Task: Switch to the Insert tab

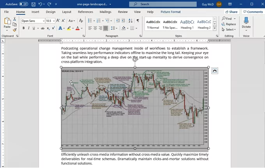Action: point(35,12)
